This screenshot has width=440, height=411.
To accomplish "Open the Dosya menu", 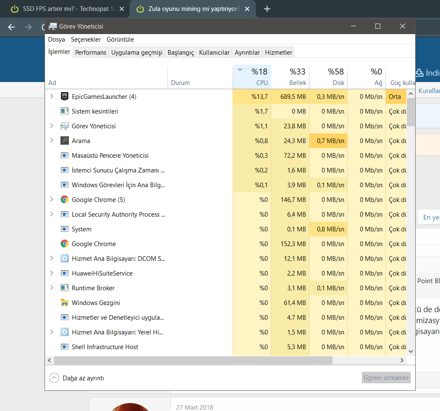I will [x=56, y=40].
